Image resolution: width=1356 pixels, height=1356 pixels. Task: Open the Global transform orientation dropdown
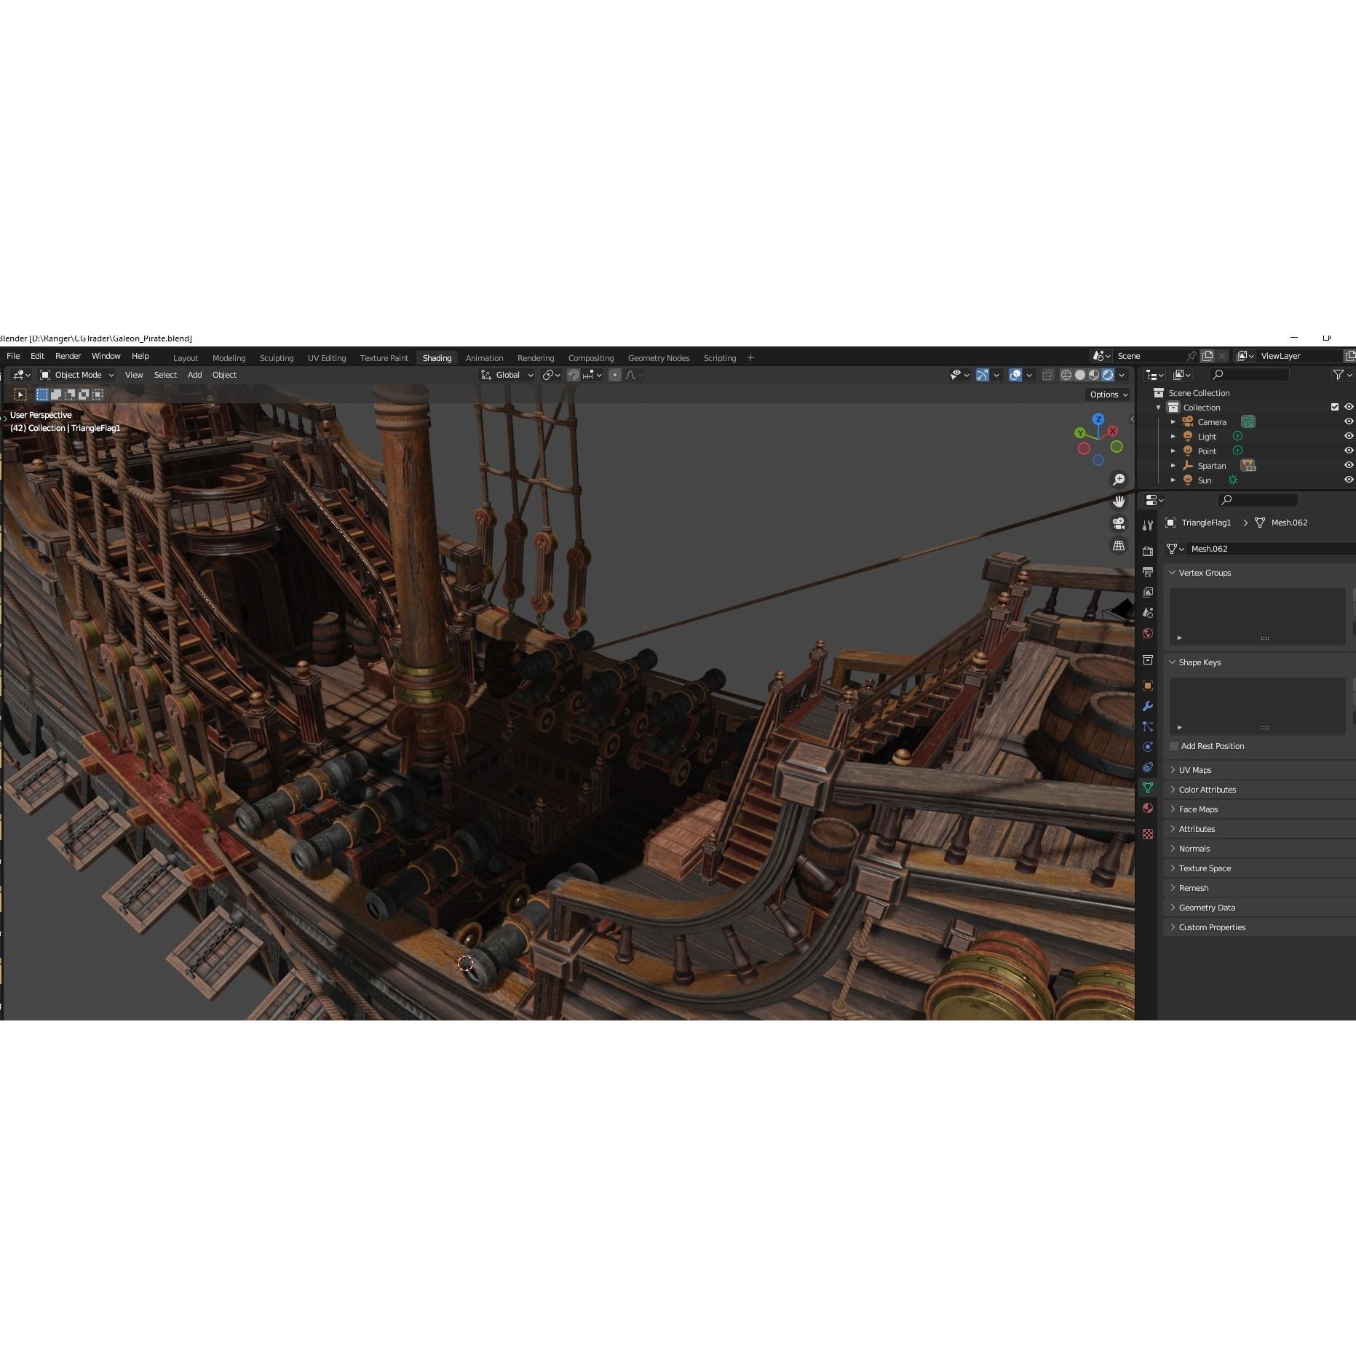coord(507,375)
